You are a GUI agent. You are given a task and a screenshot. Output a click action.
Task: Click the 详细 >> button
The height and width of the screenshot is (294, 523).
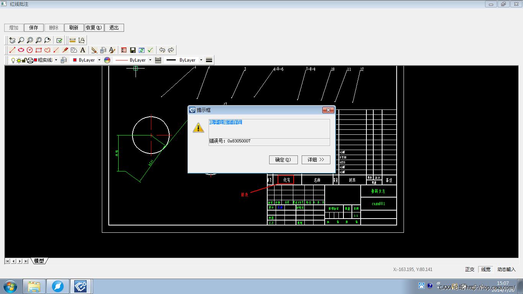click(x=316, y=160)
